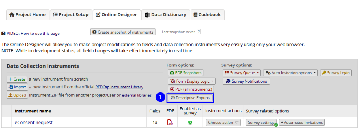362x131 pixels.
Task: Open Descriptive Popups
Action: [x=190, y=98]
